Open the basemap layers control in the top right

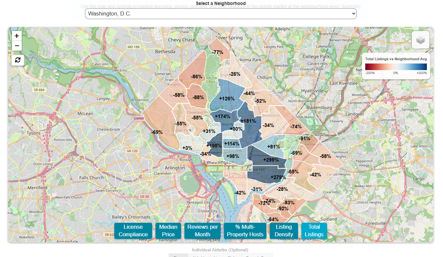421,40
